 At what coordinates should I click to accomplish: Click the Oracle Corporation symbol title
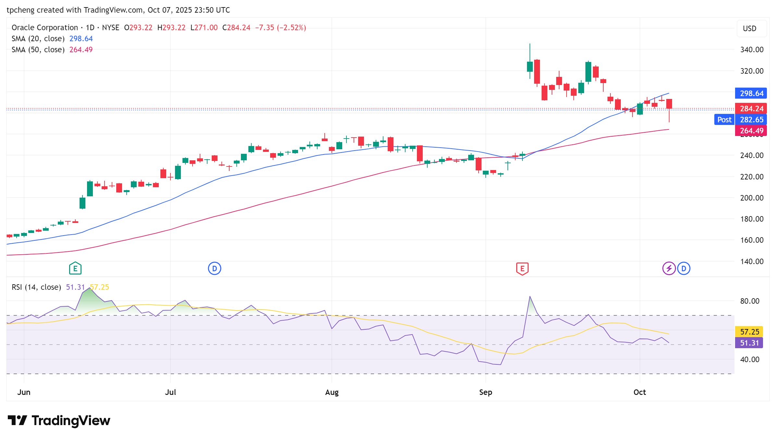tap(45, 28)
